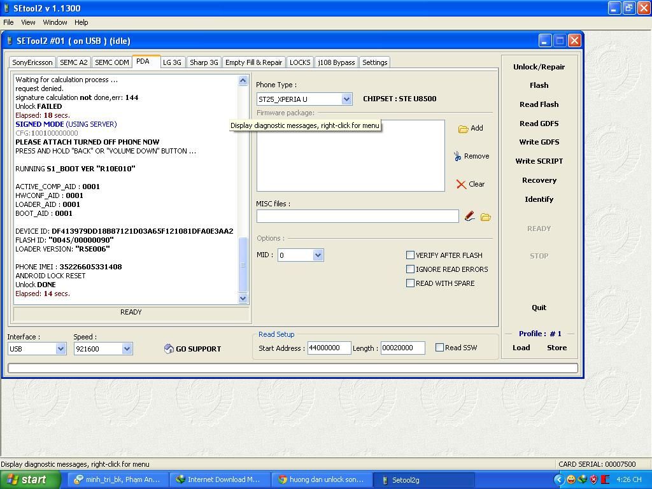Click the Store profile button
Viewport: 652px width, 489px height.
(x=556, y=348)
